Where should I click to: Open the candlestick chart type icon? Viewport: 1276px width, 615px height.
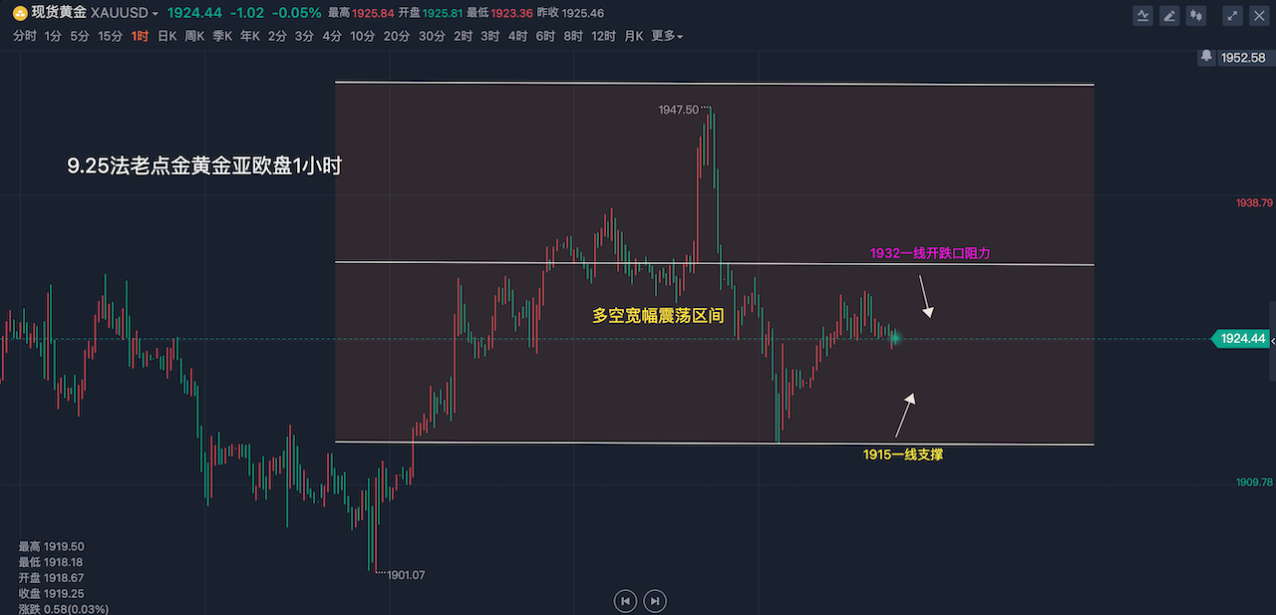coord(1196,16)
